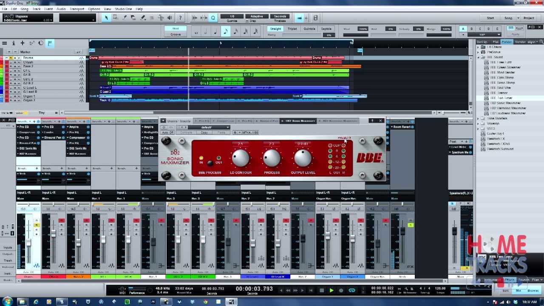The image size is (544, 306).
Task: Click the Song page button
Action: point(508,18)
